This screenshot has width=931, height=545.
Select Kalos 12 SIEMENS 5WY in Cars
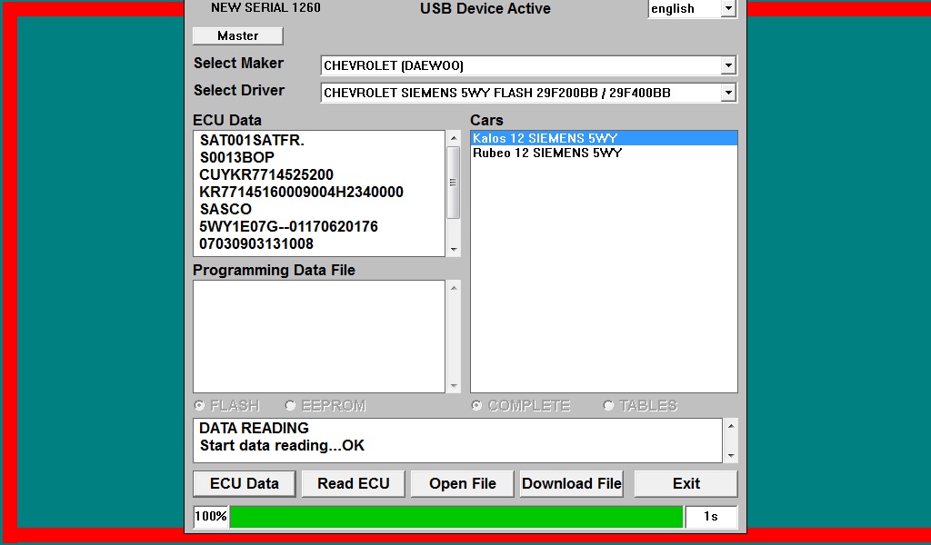coord(604,138)
